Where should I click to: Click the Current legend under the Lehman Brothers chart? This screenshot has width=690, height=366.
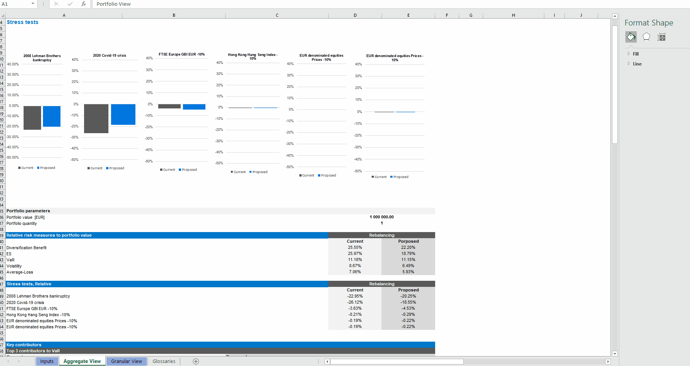(26, 167)
